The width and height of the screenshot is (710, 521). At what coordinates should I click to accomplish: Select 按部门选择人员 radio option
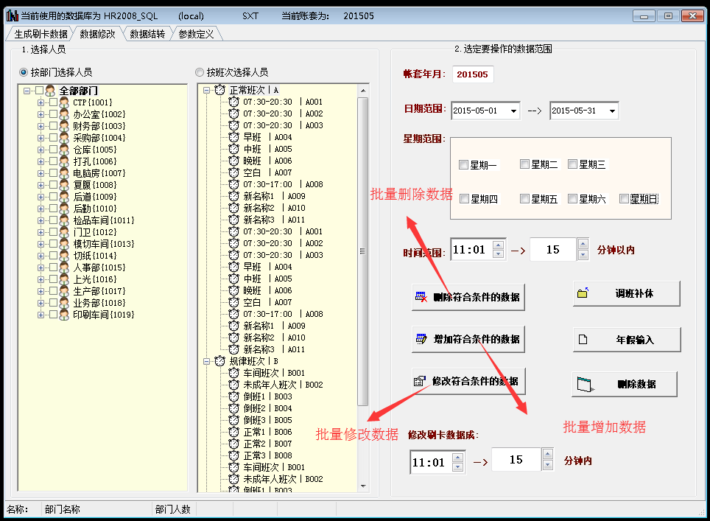tap(23, 72)
